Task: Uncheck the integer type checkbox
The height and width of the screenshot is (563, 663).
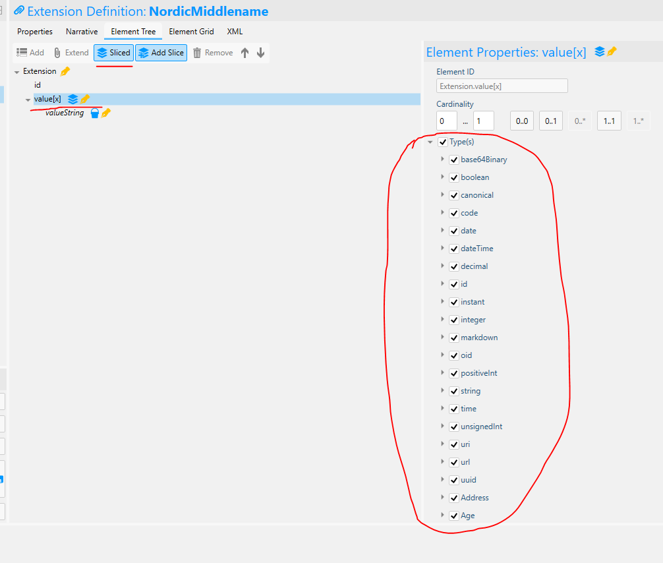Action: (454, 320)
